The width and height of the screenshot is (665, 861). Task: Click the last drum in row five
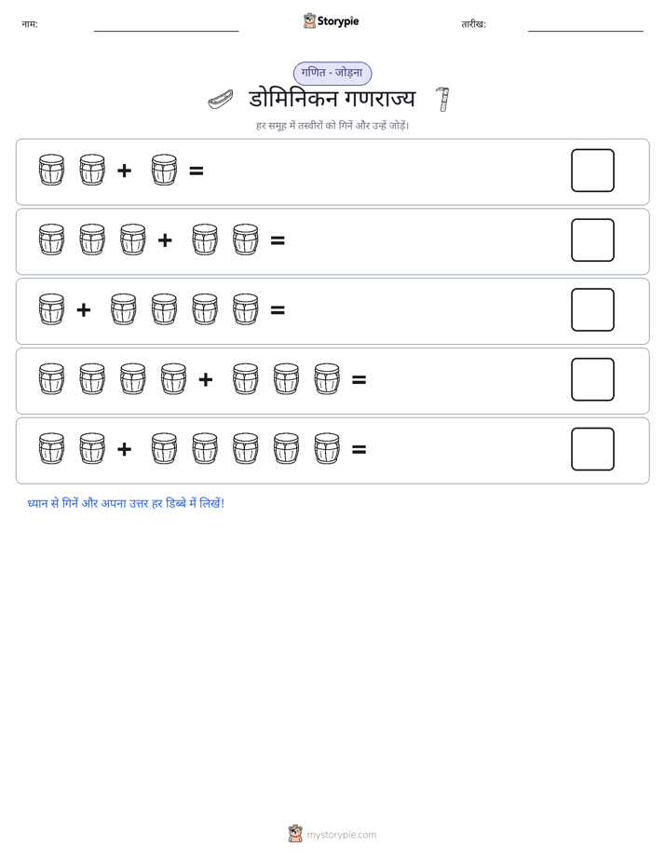(x=327, y=449)
